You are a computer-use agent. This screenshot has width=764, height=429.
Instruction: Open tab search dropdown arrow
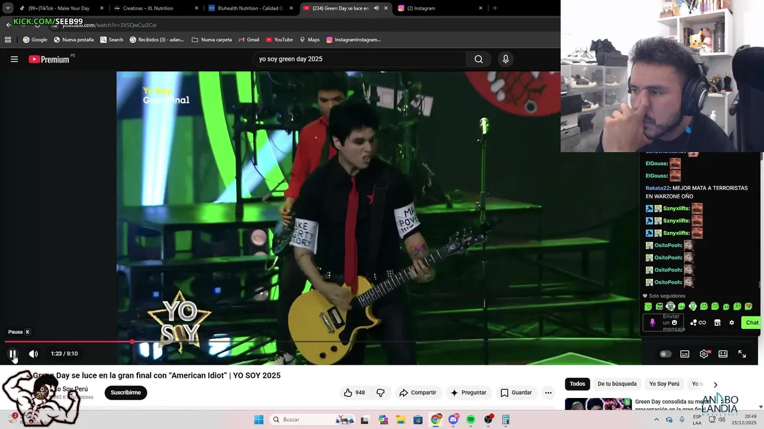7,8
